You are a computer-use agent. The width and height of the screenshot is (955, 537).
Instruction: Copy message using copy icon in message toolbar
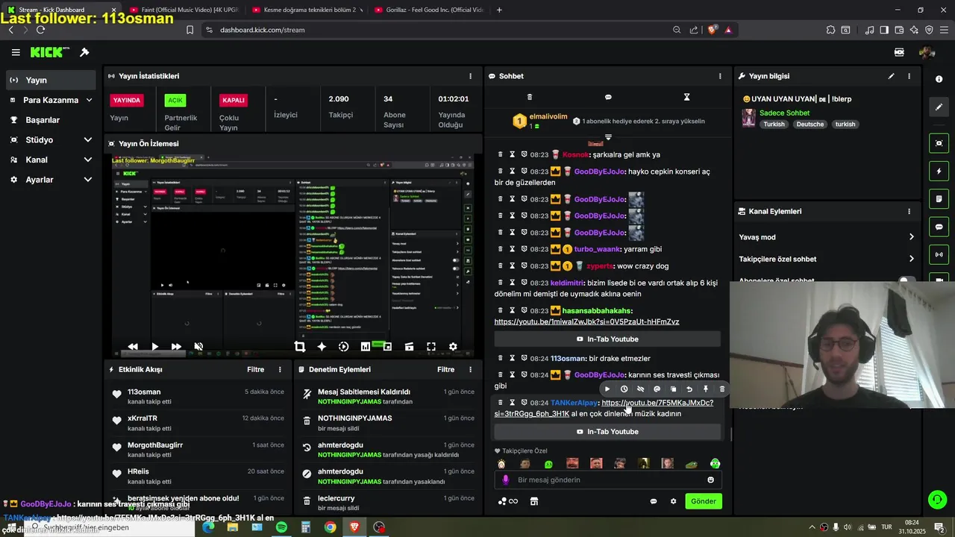673,389
